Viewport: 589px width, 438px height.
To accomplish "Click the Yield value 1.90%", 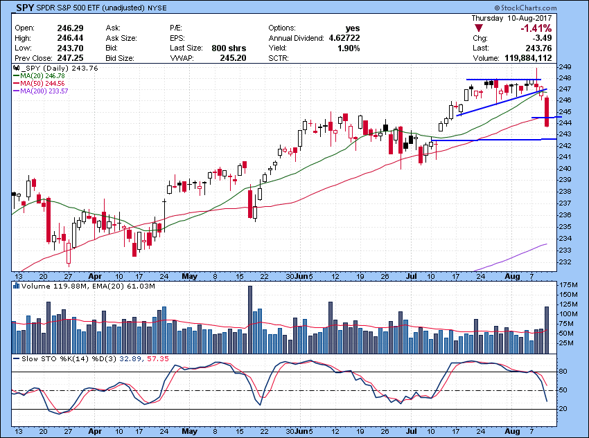I will pos(349,48).
